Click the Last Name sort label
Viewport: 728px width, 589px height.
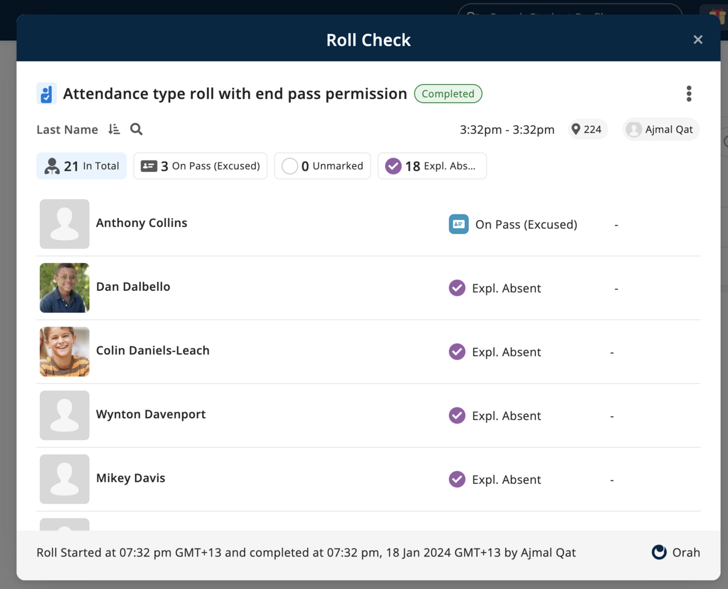(x=67, y=130)
